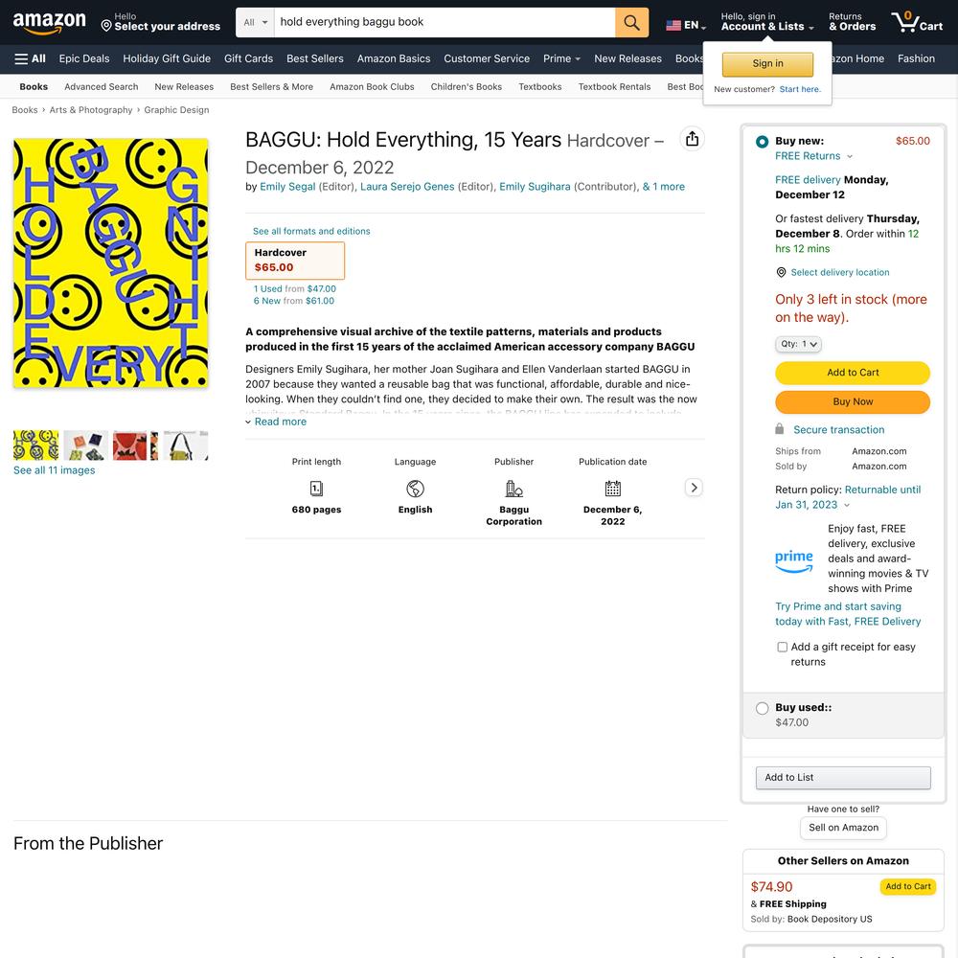Select the Buy new radio option
The height and width of the screenshot is (958, 958).
[x=762, y=142]
